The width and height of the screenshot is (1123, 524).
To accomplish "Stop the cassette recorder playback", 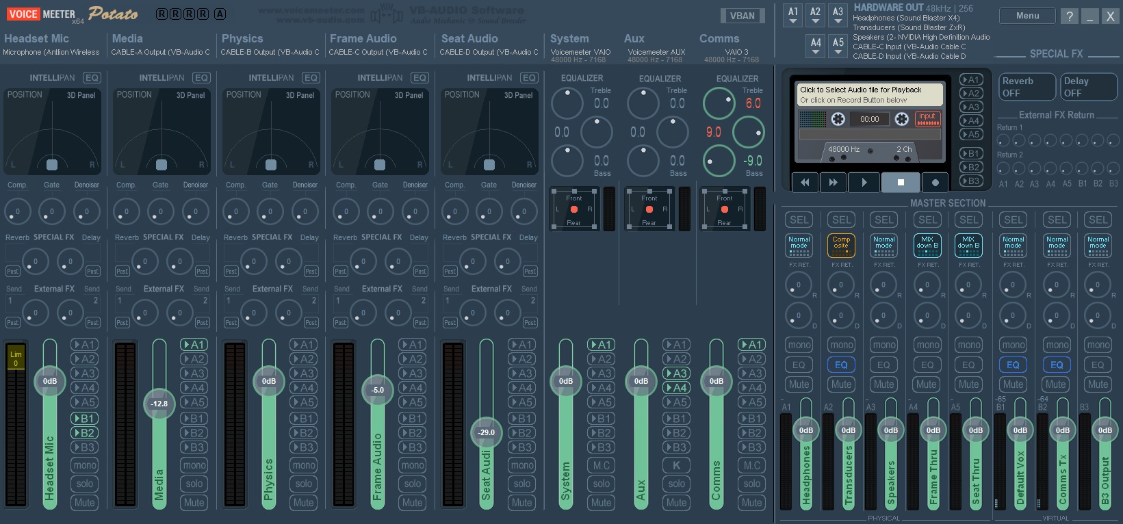I will pos(901,183).
